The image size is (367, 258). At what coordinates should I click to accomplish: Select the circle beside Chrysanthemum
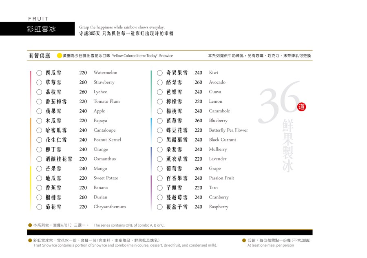click(x=39, y=207)
